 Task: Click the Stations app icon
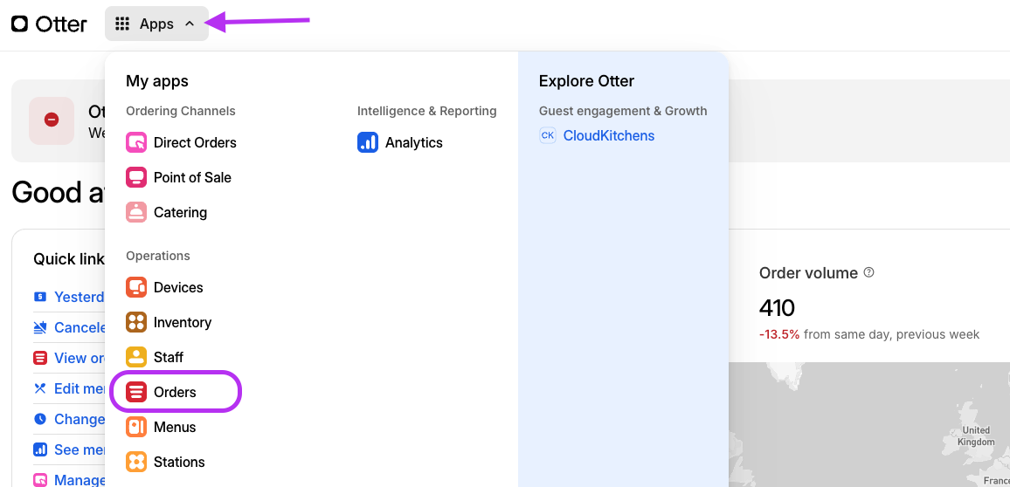pyautogui.click(x=136, y=462)
